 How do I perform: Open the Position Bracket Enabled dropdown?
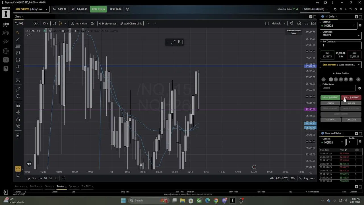338,88
